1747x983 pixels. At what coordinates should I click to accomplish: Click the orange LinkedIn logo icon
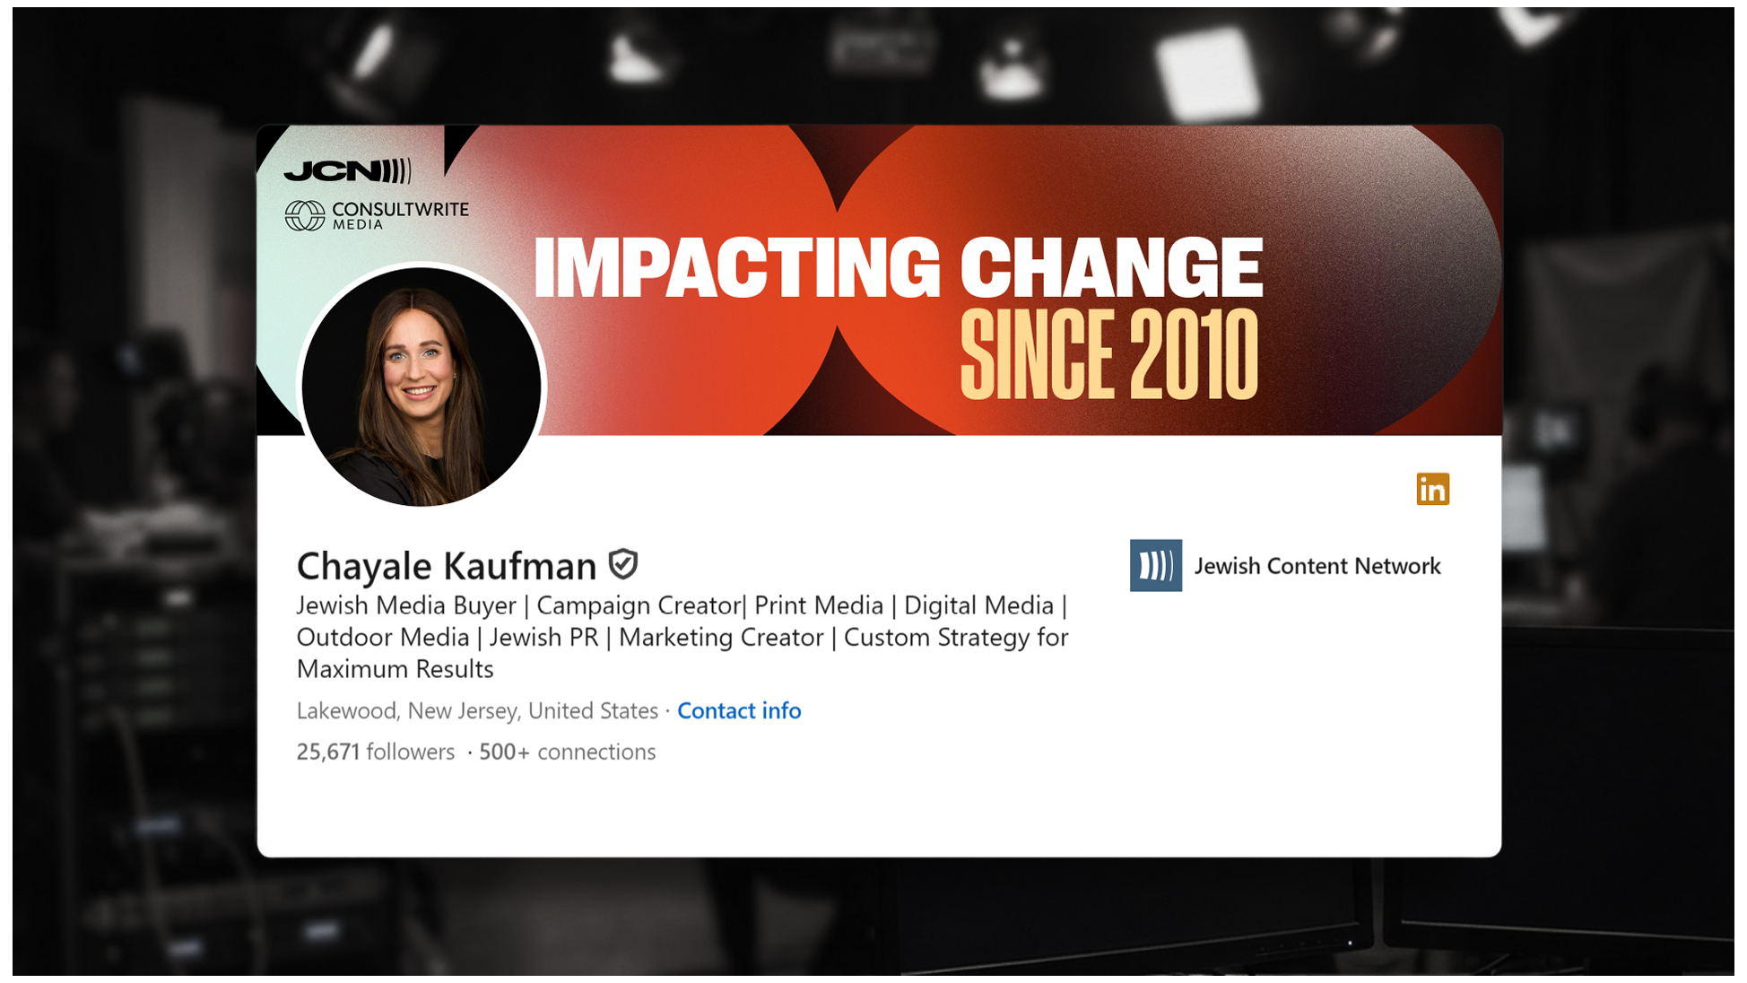tap(1432, 489)
